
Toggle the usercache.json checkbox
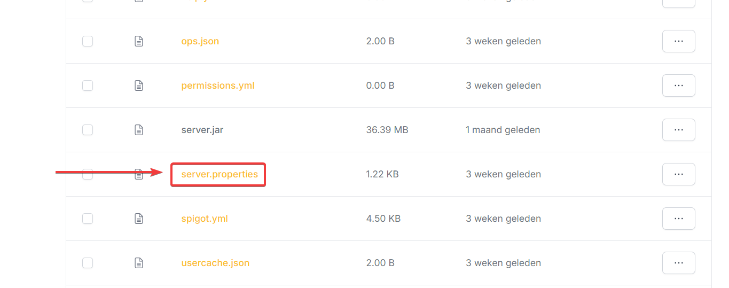(x=88, y=263)
